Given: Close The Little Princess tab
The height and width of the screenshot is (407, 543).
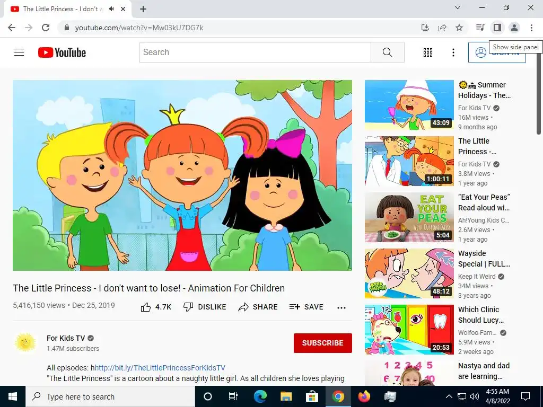Looking at the screenshot, I should point(123,9).
